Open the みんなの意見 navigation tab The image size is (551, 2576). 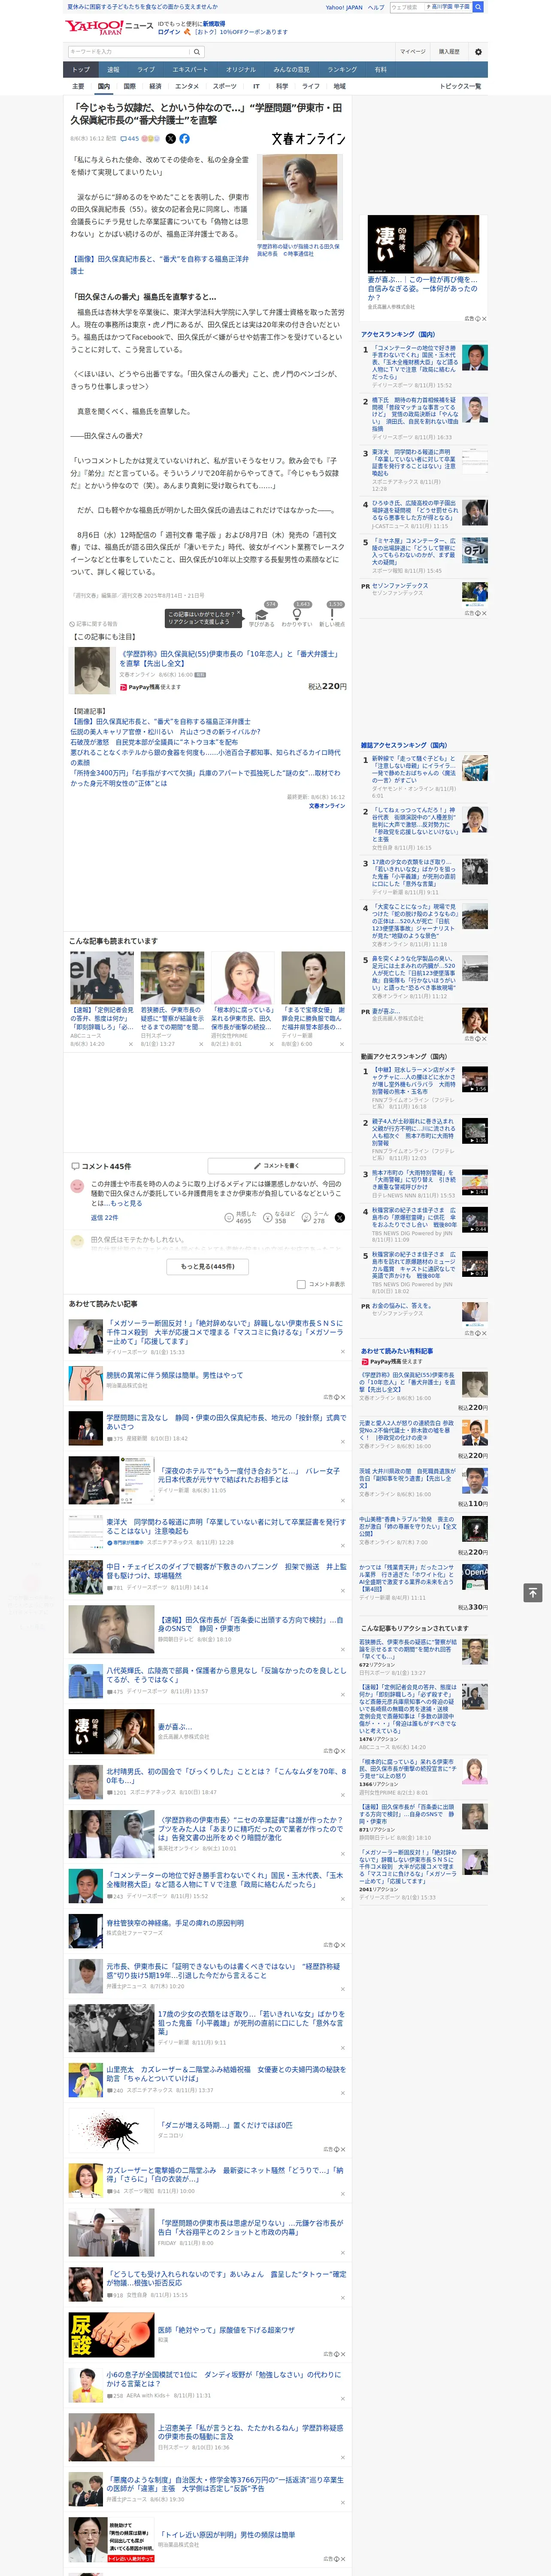[x=291, y=70]
